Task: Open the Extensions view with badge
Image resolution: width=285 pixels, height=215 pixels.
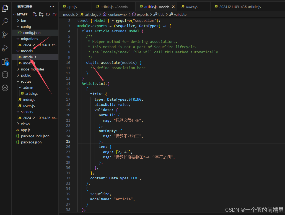Action: tap(5, 62)
